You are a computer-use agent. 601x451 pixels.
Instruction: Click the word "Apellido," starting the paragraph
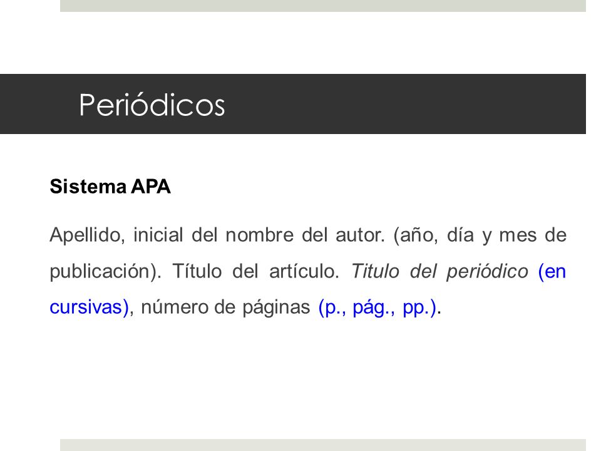pyautogui.click(x=88, y=235)
